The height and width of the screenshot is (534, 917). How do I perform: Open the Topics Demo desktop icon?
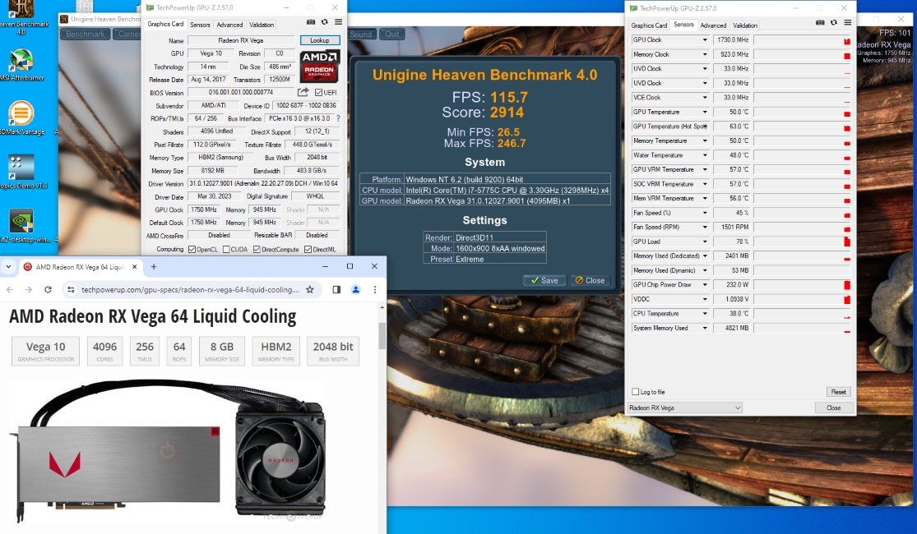coord(21,171)
